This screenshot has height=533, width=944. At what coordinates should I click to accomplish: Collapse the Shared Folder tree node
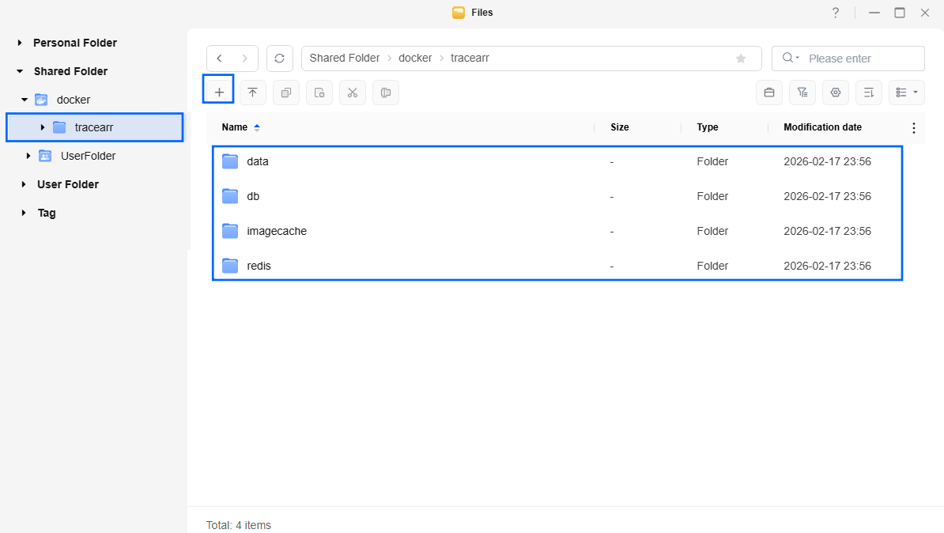(x=20, y=71)
